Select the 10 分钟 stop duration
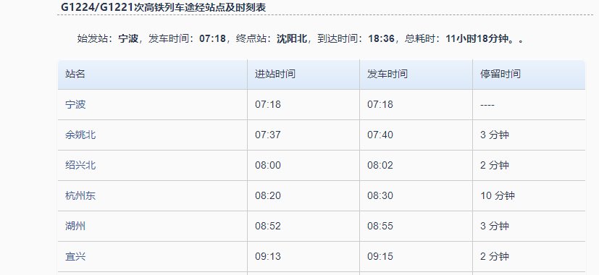The image size is (599, 275). click(x=498, y=195)
